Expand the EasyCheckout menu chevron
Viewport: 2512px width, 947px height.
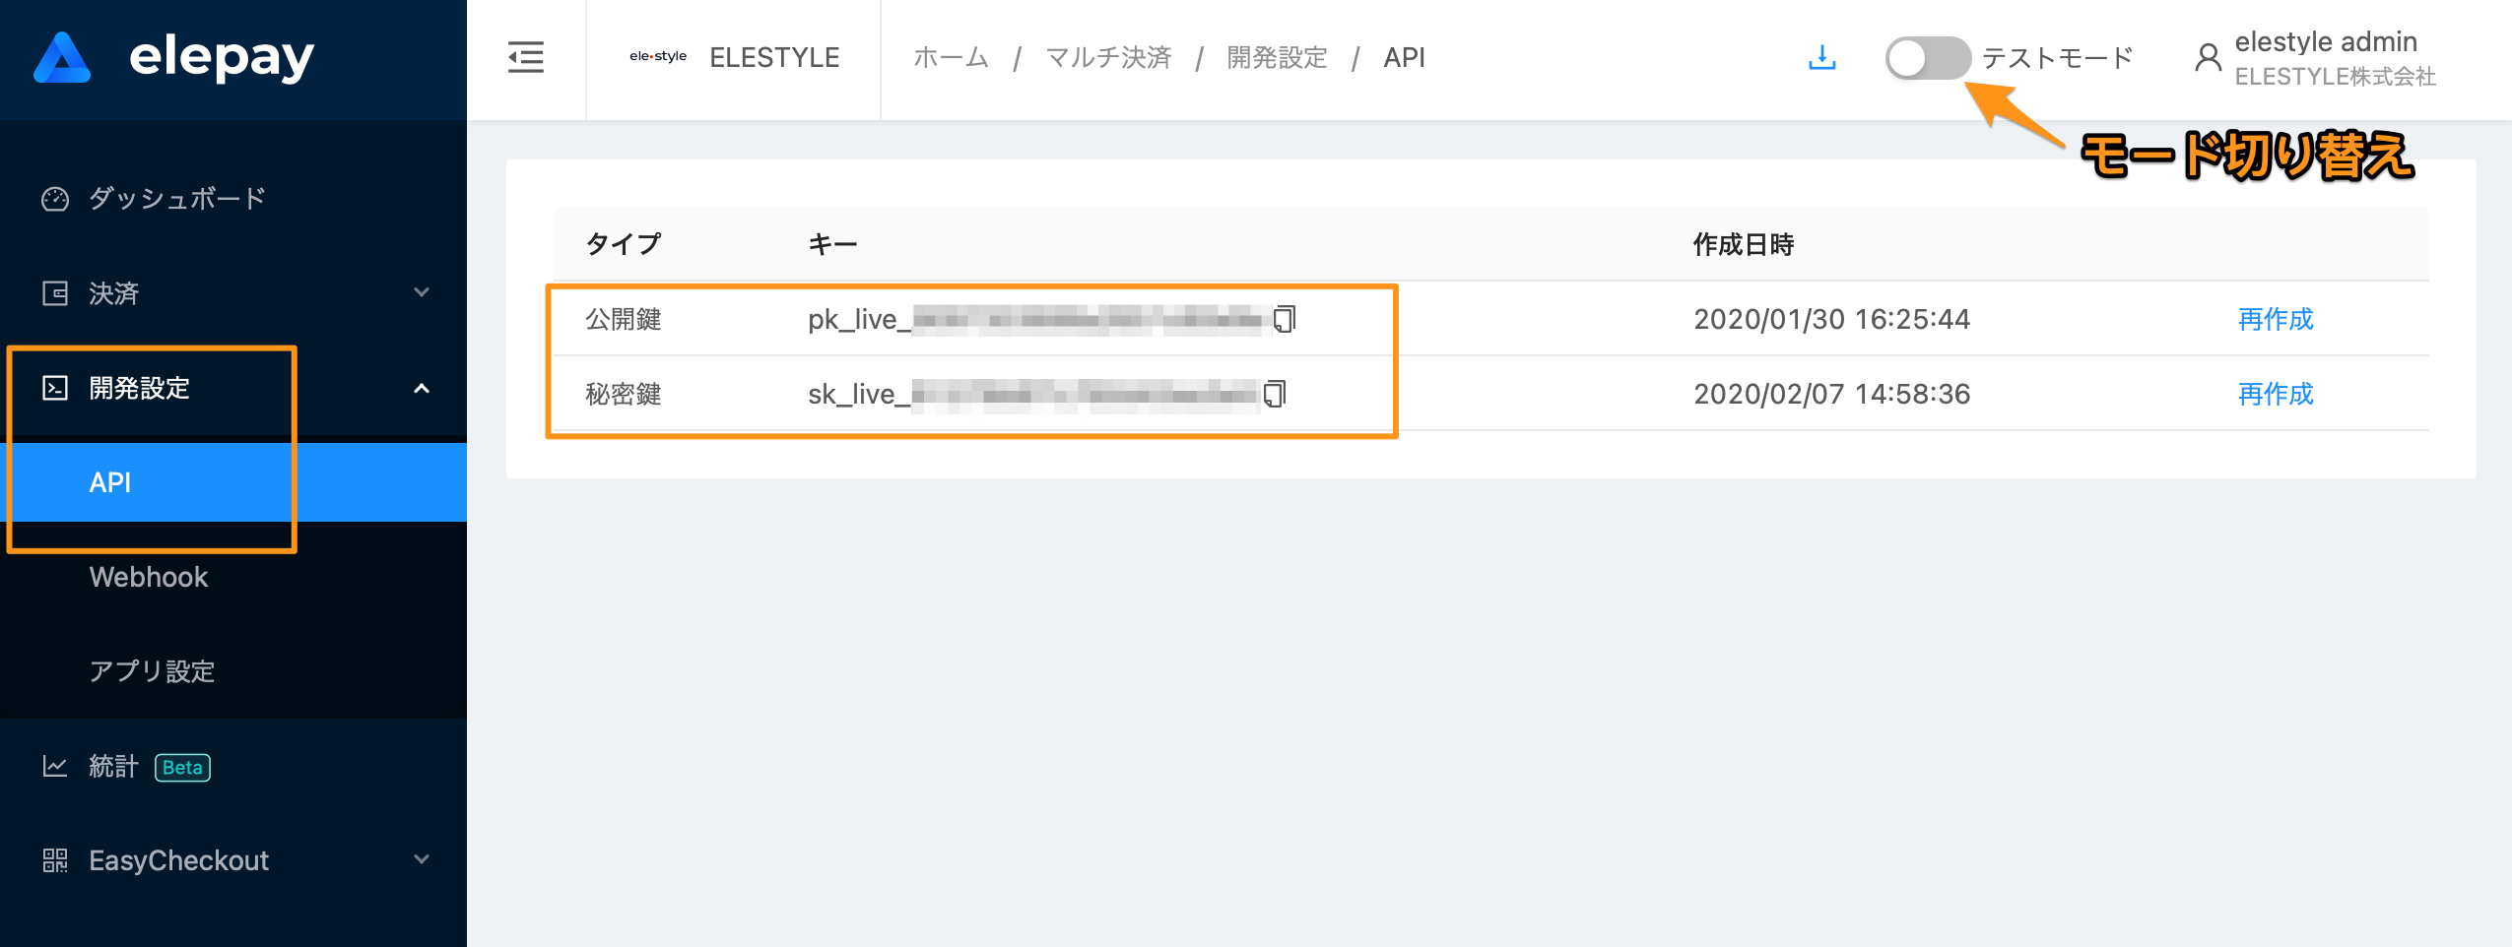click(x=422, y=859)
